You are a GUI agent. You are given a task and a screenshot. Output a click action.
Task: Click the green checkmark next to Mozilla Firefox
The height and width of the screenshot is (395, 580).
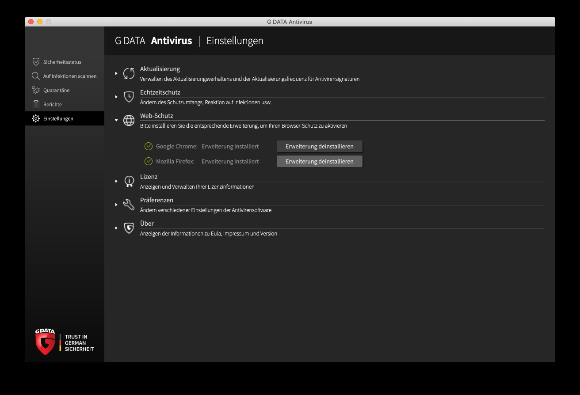click(149, 161)
